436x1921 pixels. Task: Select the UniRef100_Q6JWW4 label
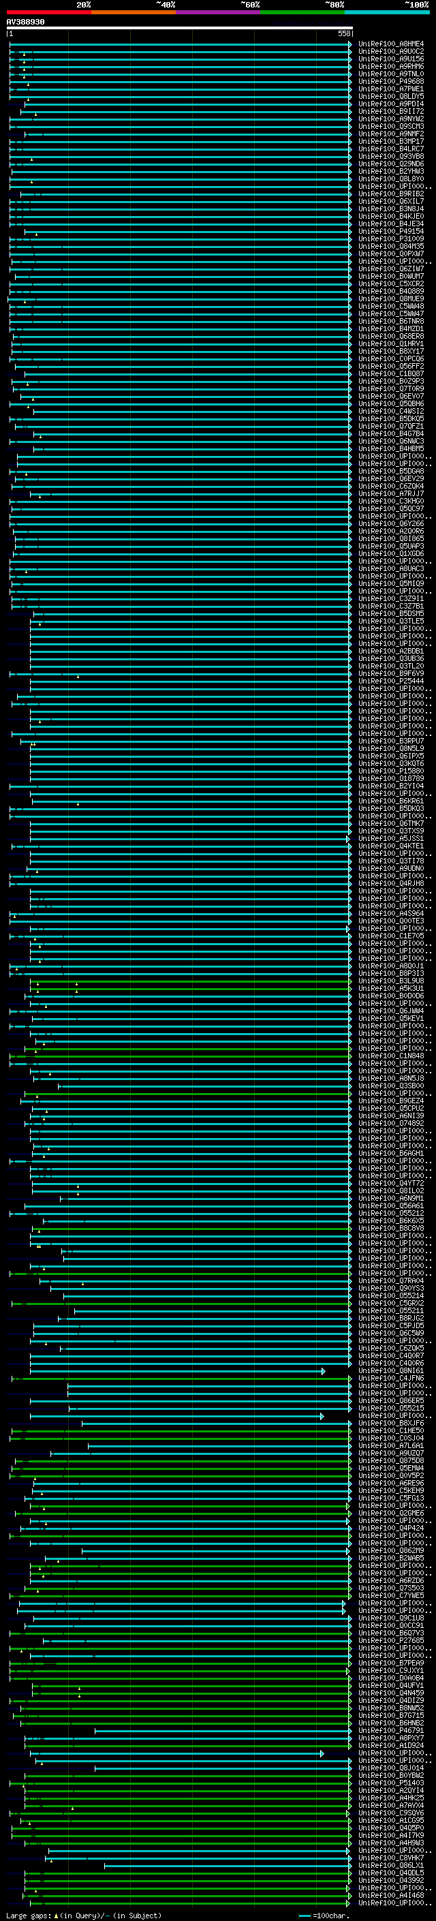click(391, 1011)
